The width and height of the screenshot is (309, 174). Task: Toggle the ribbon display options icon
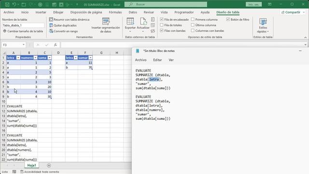click(x=269, y=4)
